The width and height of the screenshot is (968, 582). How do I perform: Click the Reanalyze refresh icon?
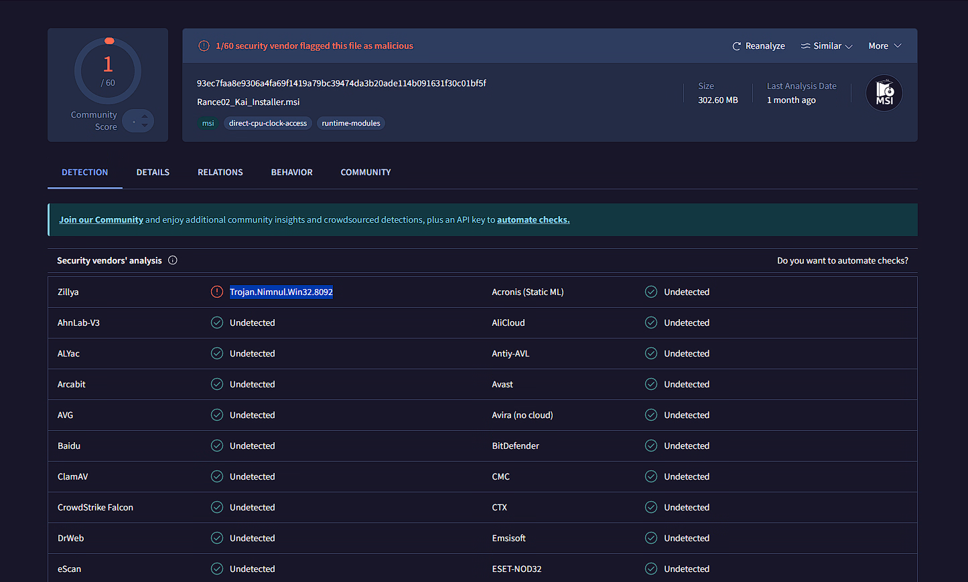(736, 46)
